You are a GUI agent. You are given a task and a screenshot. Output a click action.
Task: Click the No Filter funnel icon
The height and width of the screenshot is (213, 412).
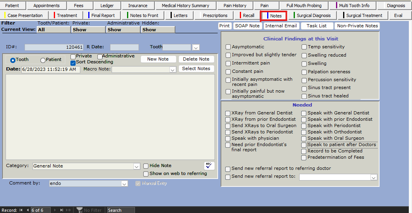point(80,210)
